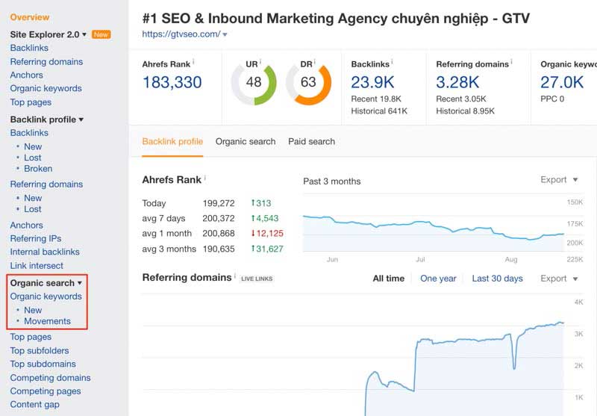Select the All time range option
The width and height of the screenshot is (597, 416).
pyautogui.click(x=388, y=279)
